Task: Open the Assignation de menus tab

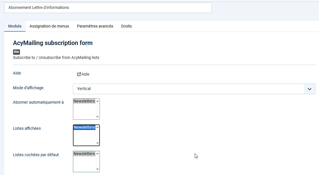Action: (49, 26)
